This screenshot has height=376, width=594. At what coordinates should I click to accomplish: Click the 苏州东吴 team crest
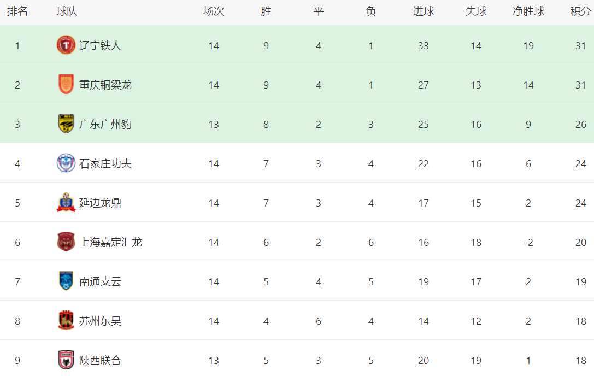[x=66, y=321]
